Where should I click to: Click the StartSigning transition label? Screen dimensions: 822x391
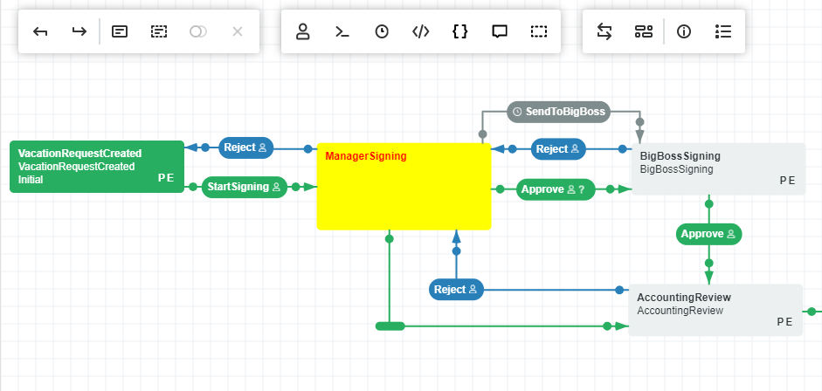coord(245,187)
